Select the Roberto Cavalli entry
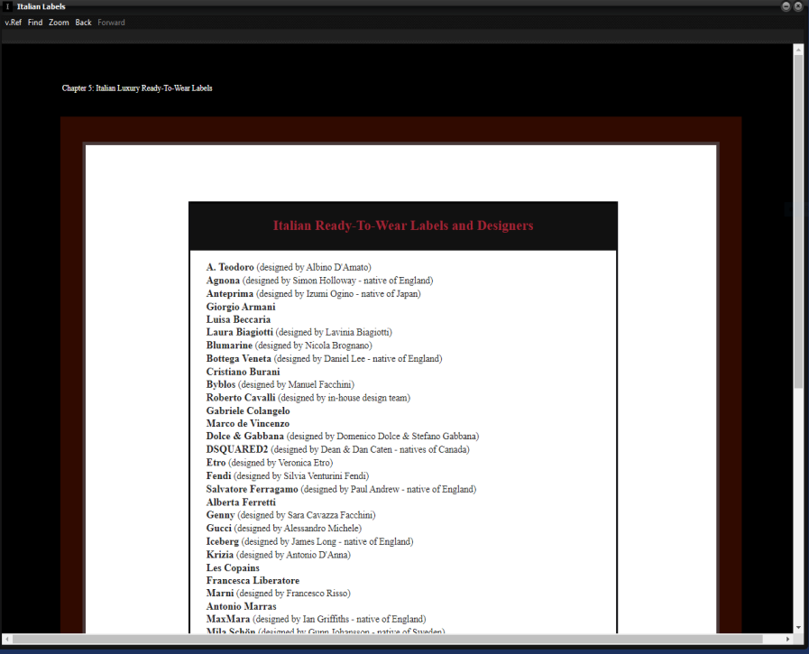This screenshot has width=809, height=654. point(308,398)
